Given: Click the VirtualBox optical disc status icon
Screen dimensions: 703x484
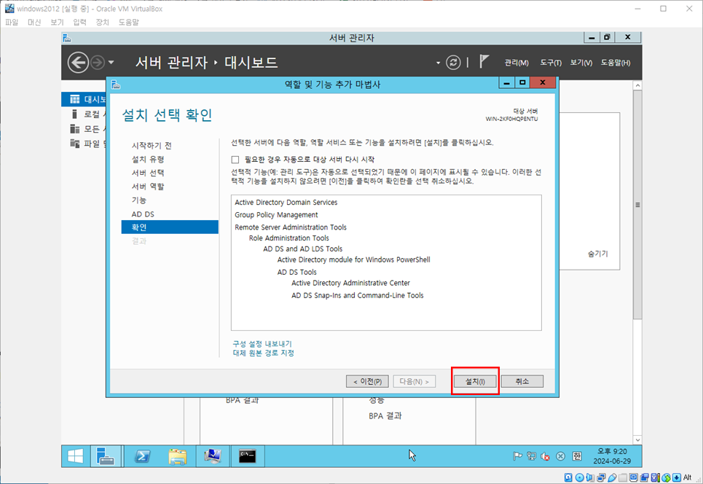Looking at the screenshot, I should (579, 477).
